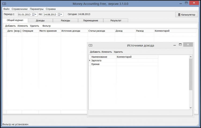Image resolution: width=201 pixels, height=128 pixels.
Task: Click the Место хранения column header
Action: pos(50,31)
